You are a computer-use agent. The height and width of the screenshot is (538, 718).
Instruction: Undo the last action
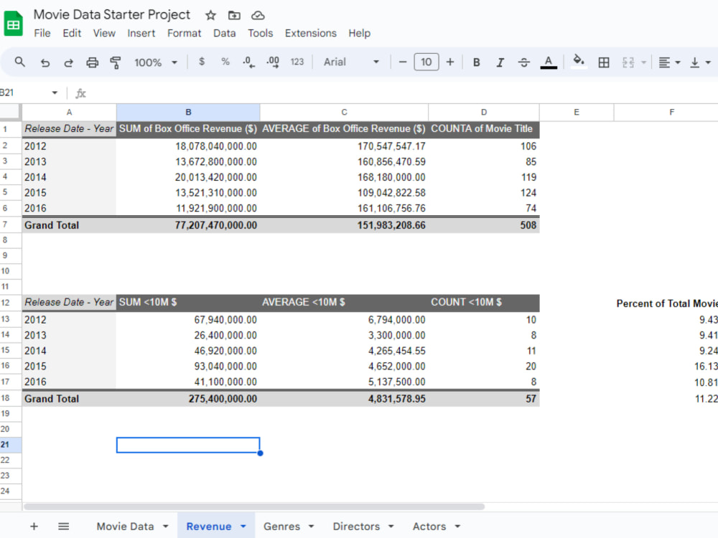coord(45,62)
